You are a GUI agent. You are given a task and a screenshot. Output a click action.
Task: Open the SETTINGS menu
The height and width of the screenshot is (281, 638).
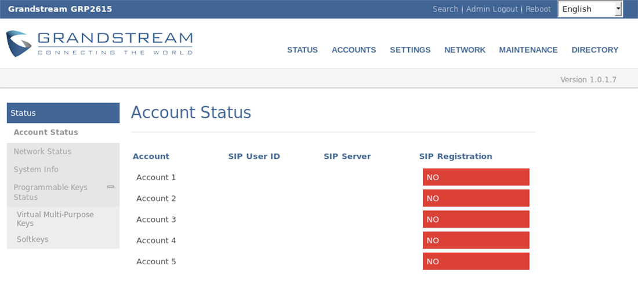[x=410, y=50]
